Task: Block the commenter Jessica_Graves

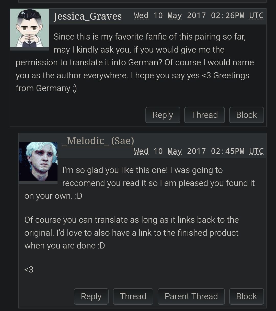Action: tap(246, 115)
